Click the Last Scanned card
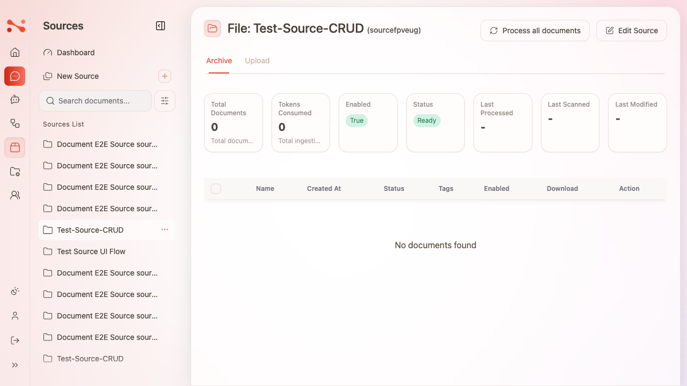Viewport: 687px width, 386px height. 570,123
